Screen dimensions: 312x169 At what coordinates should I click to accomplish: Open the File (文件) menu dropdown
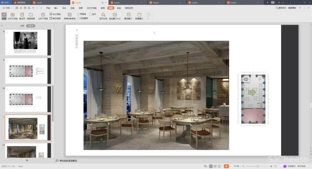click(x=8, y=8)
